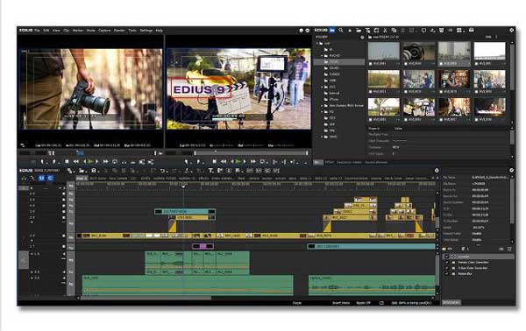Image resolution: width=526 pixels, height=331 pixels.
Task: Toggle 1 VA track lock square
Action: (64, 236)
